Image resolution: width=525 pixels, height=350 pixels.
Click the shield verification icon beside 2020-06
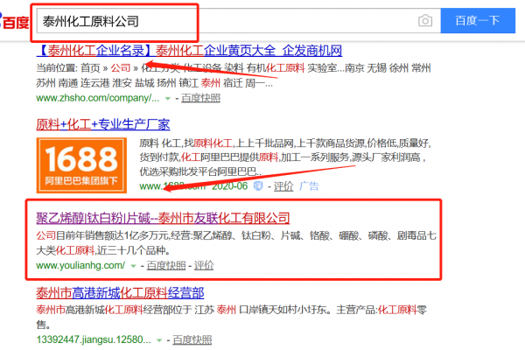pyautogui.click(x=257, y=185)
